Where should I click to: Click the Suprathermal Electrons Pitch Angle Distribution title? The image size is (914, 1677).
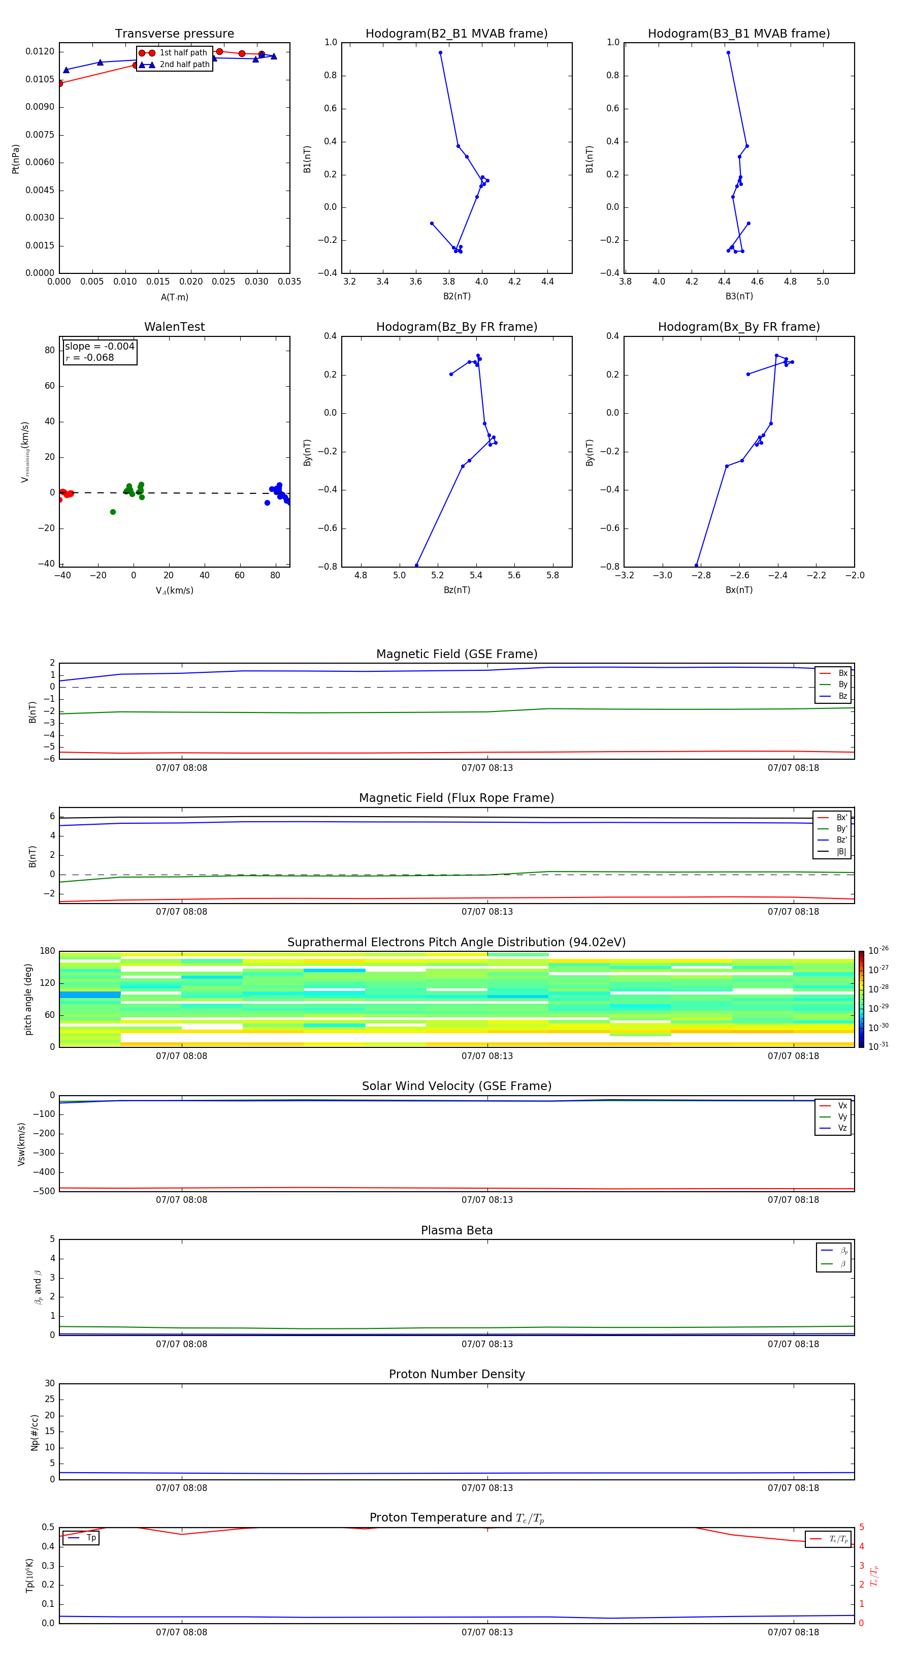click(456, 943)
